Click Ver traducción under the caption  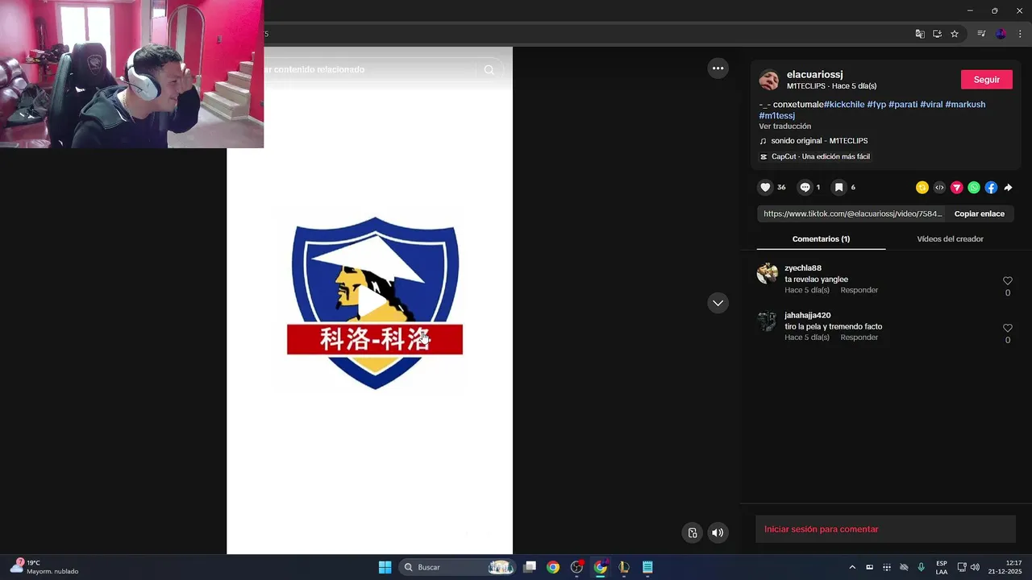click(x=784, y=126)
